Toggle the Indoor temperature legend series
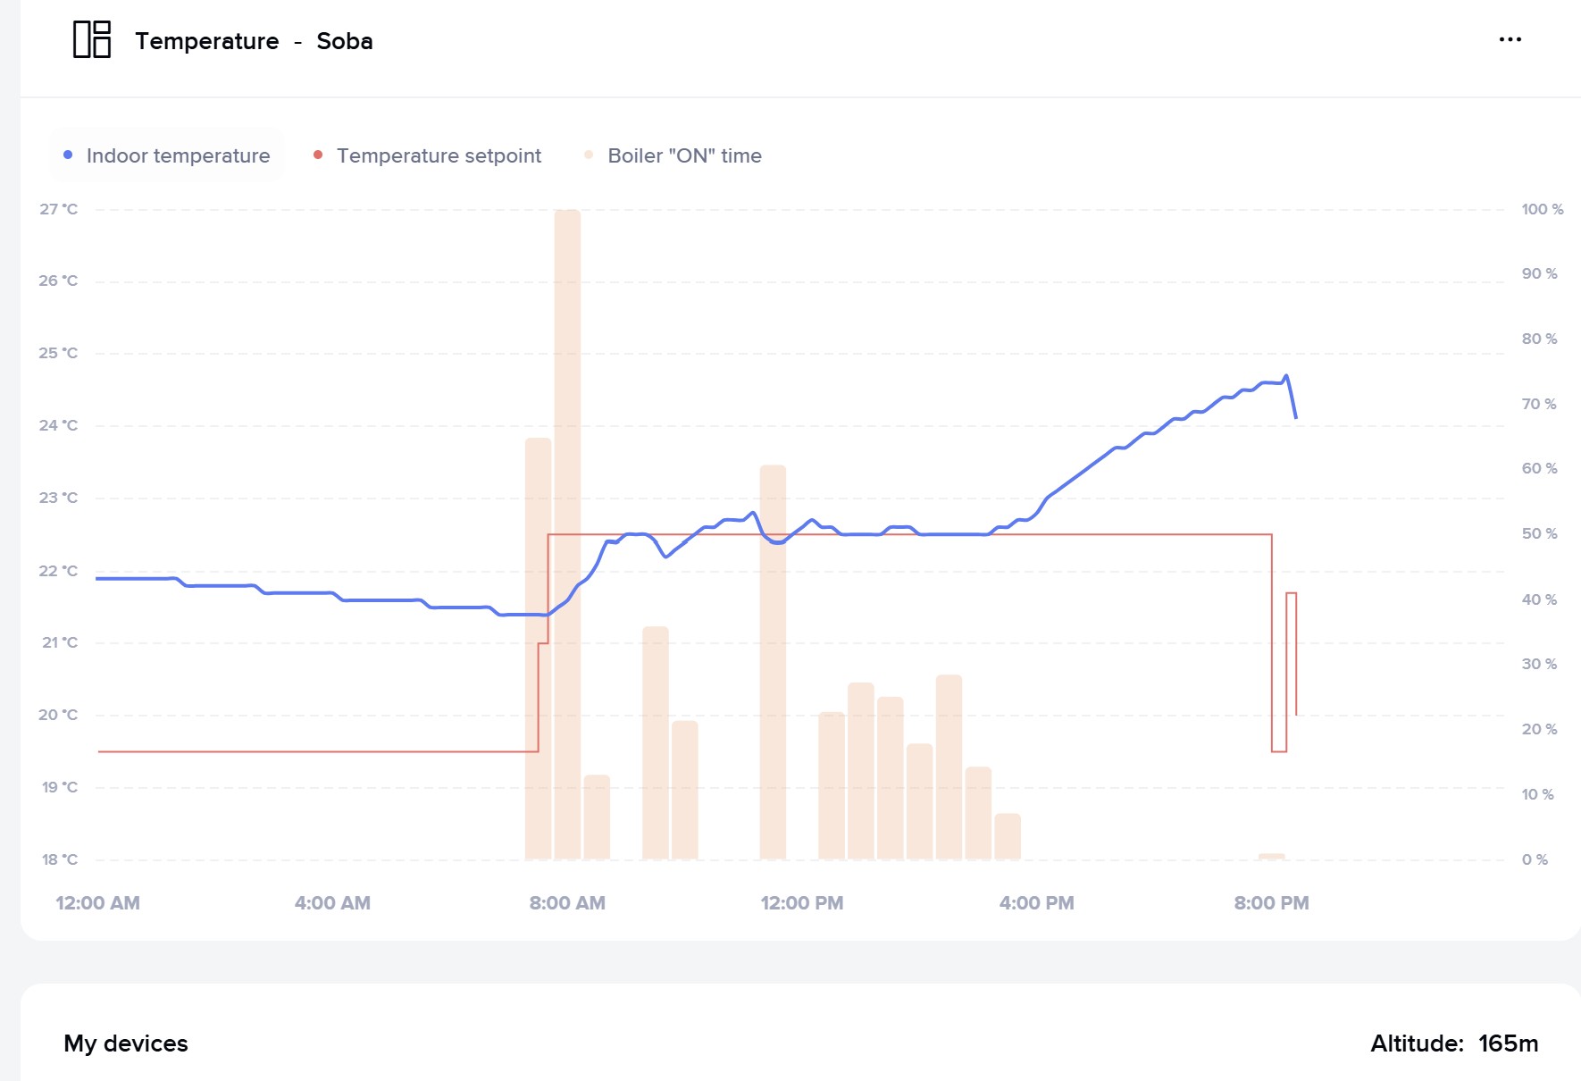Image resolution: width=1581 pixels, height=1081 pixels. pos(178,155)
